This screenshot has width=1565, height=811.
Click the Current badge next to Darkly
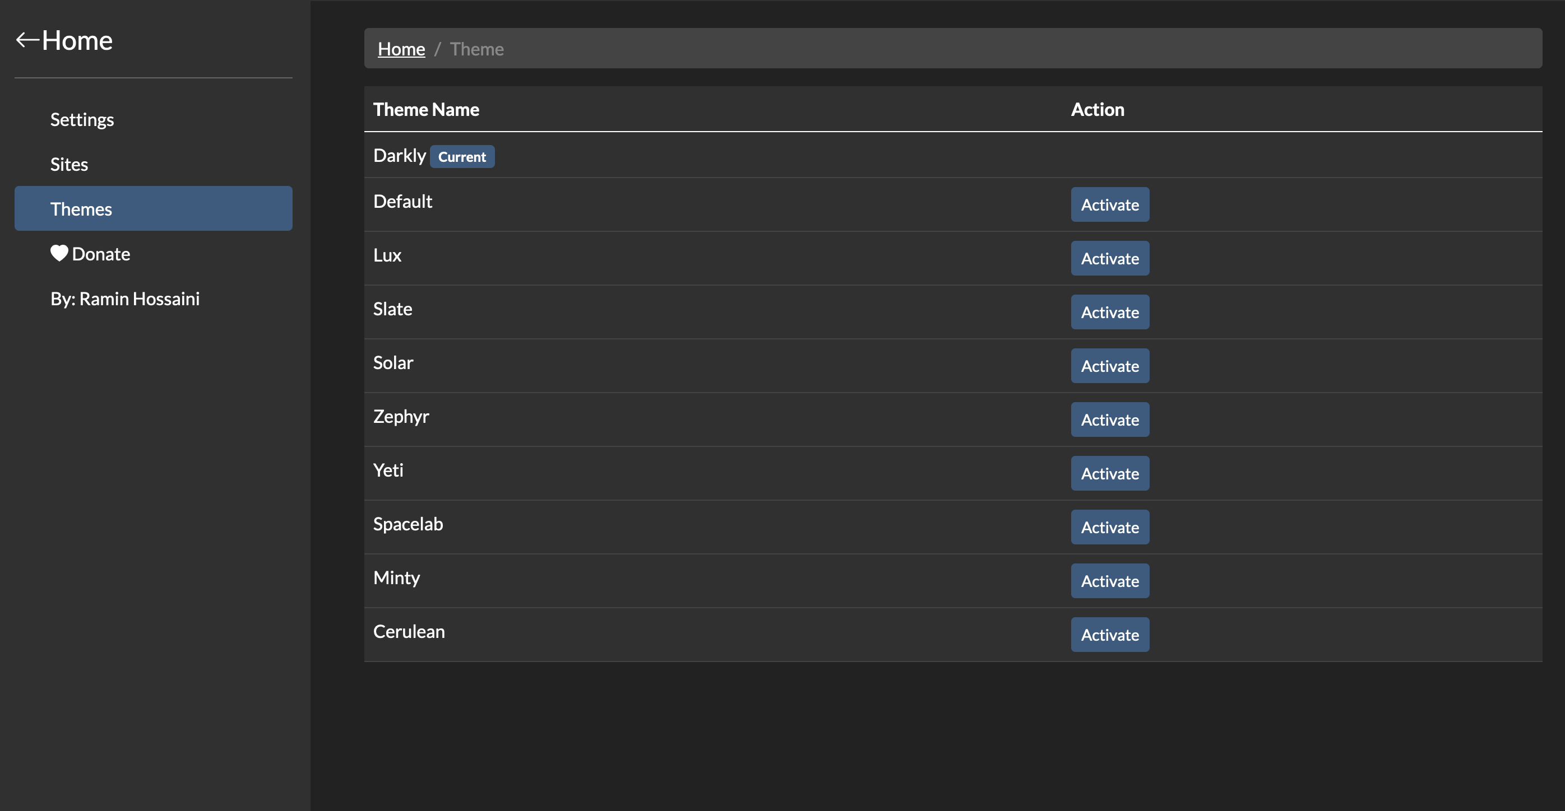click(x=462, y=157)
